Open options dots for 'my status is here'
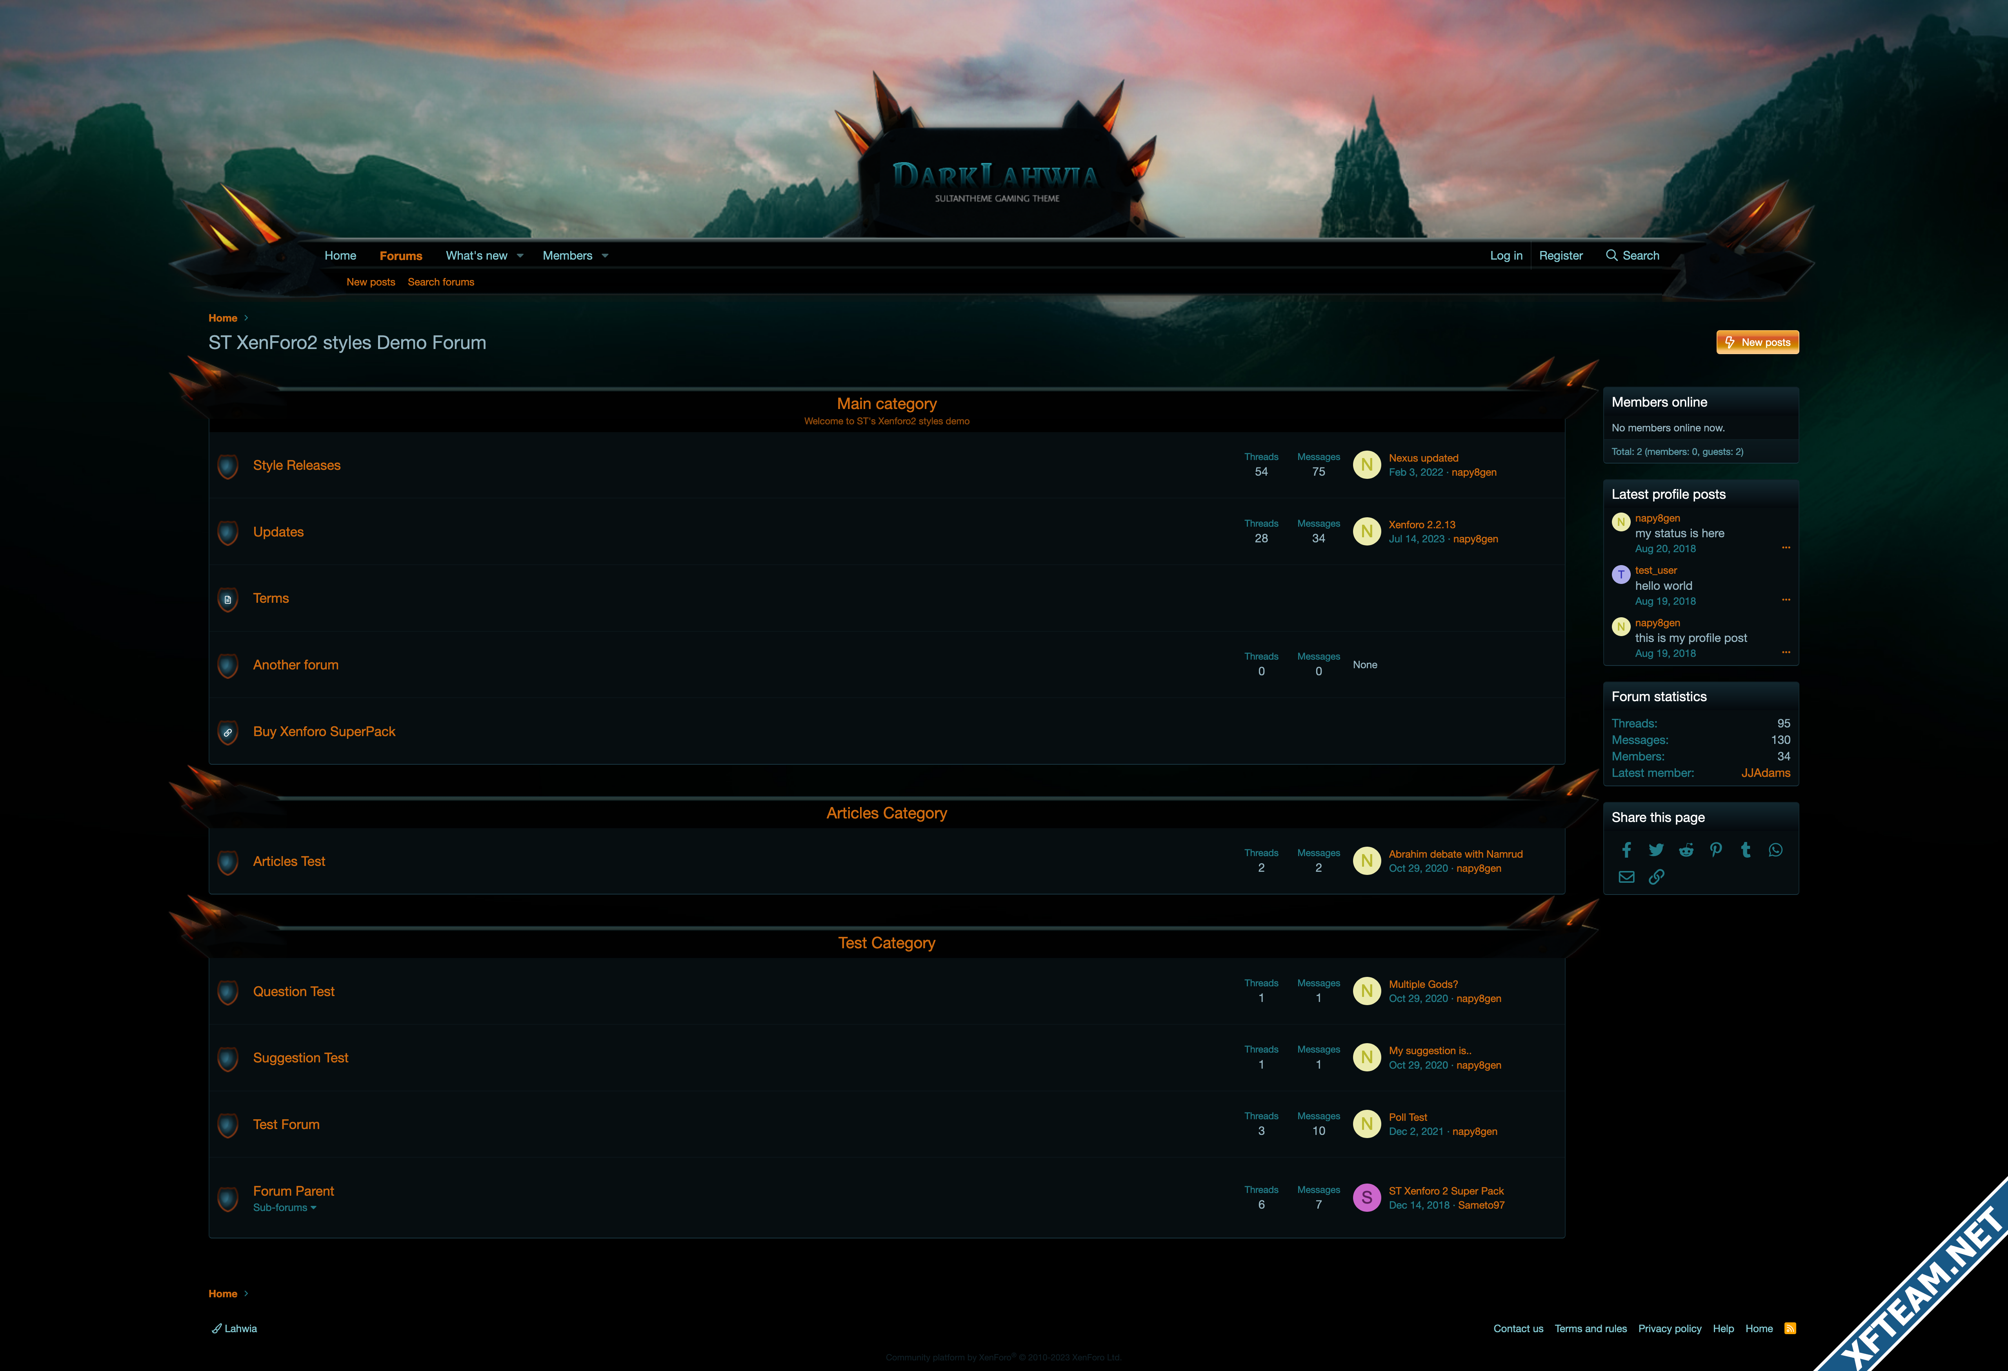The width and height of the screenshot is (2008, 1371). pyautogui.click(x=1786, y=548)
